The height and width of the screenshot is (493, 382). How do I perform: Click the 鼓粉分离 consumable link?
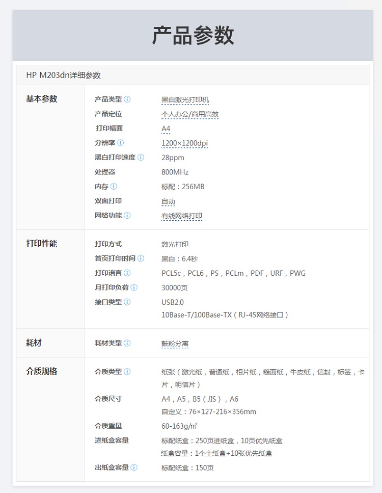pyautogui.click(x=175, y=344)
